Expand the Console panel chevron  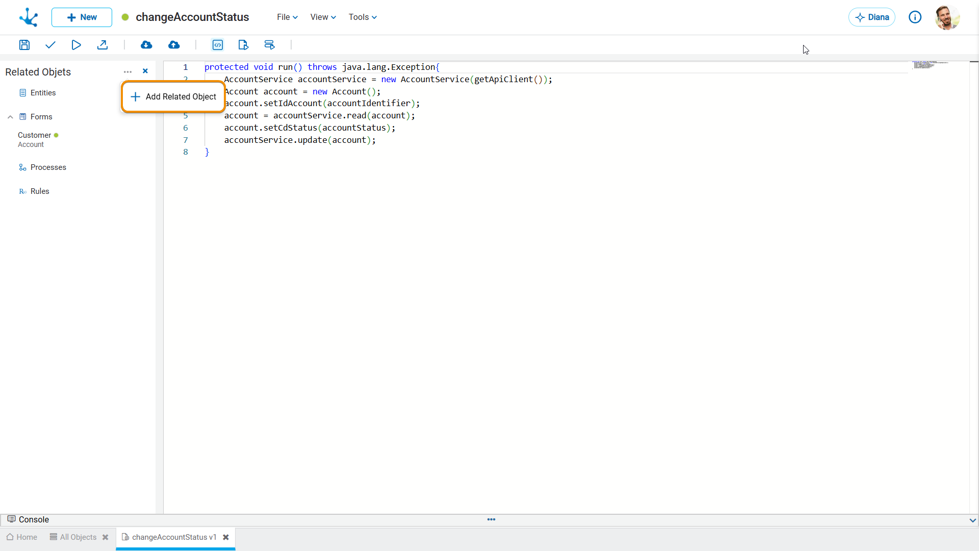point(972,520)
